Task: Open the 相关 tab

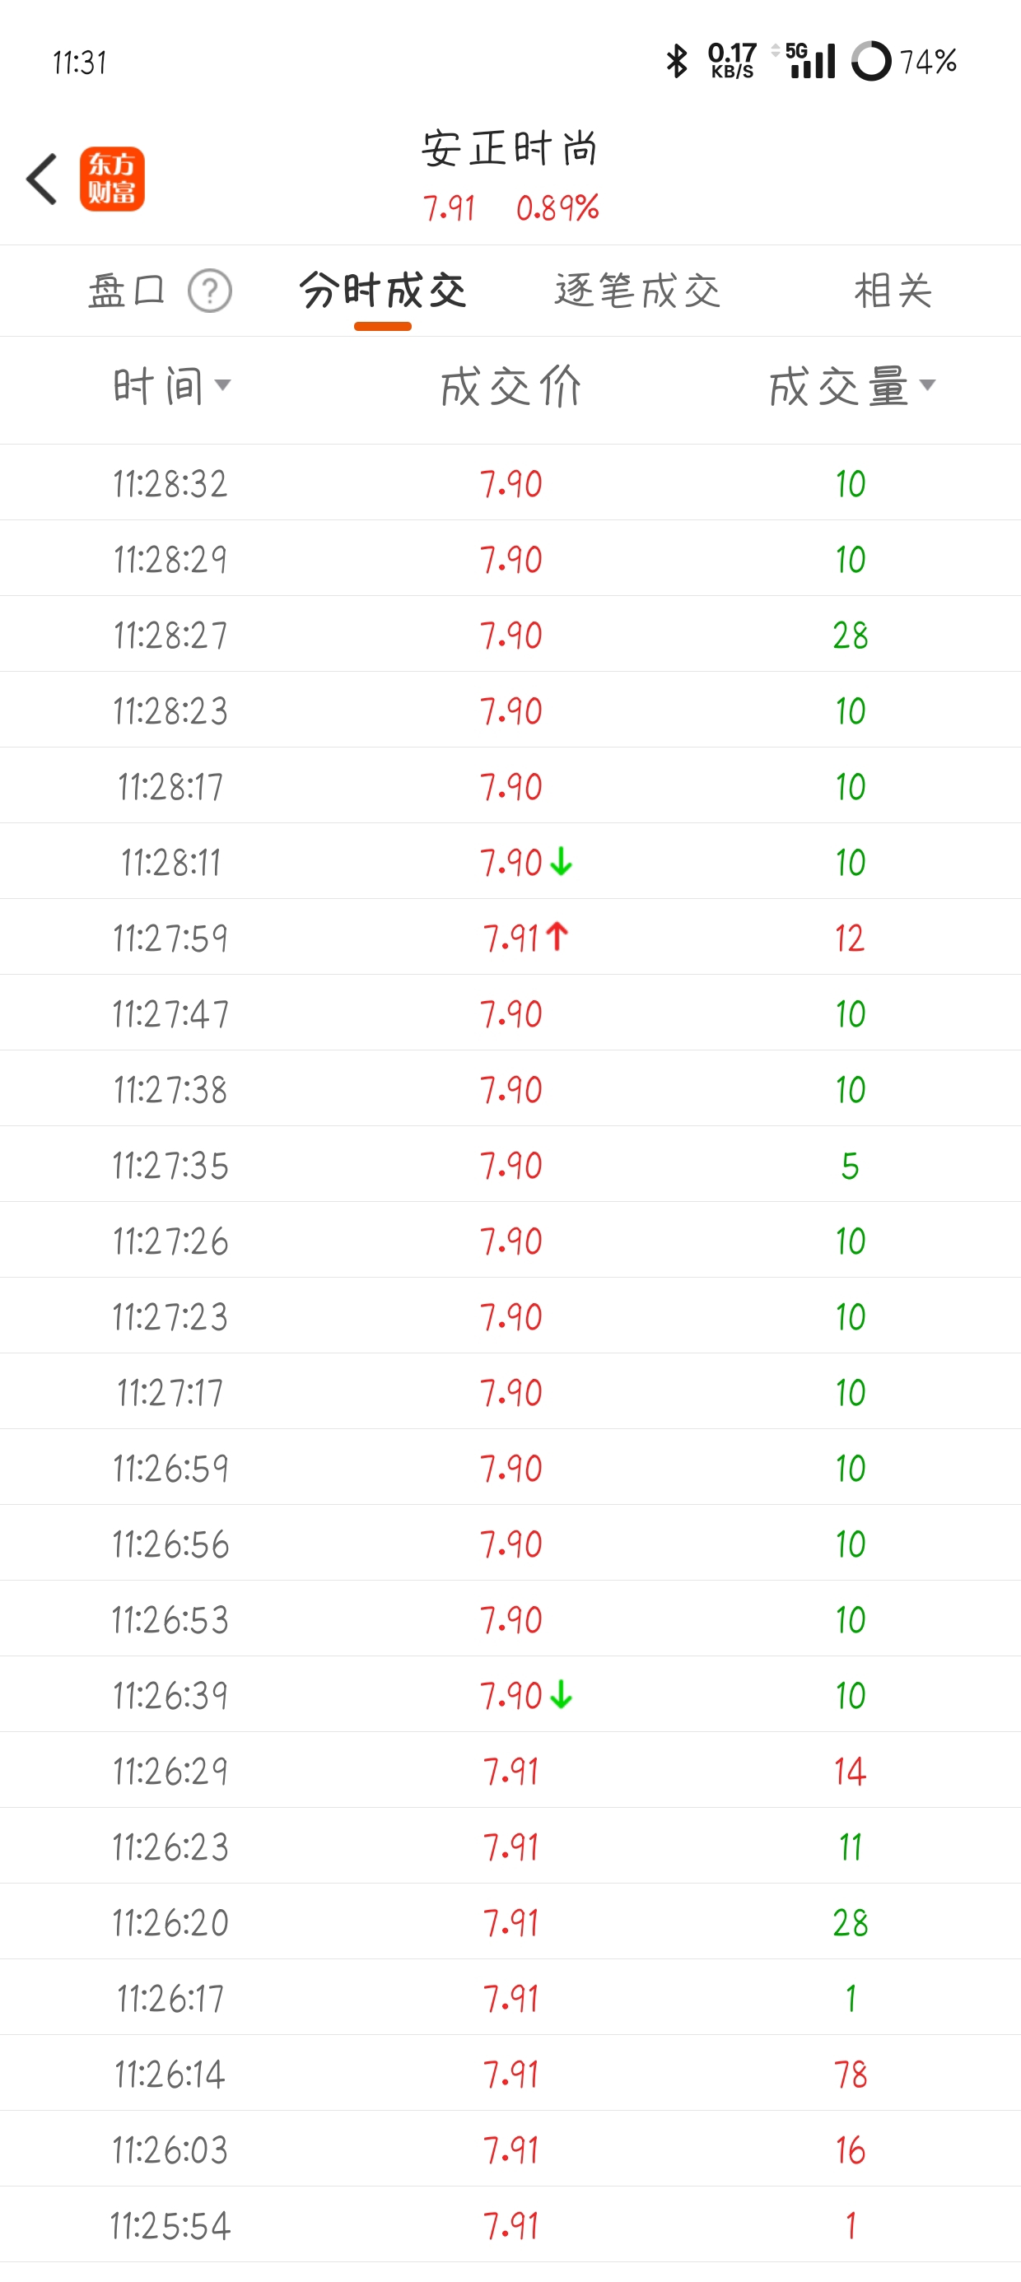Action: point(893,291)
